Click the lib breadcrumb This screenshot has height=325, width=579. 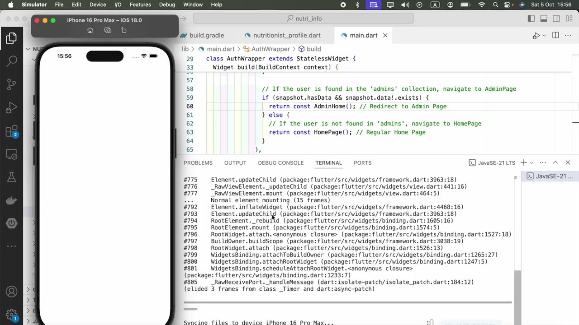[185, 49]
